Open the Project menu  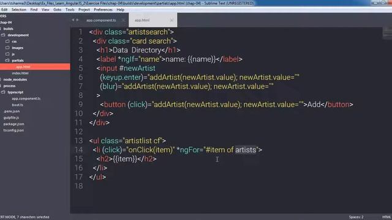tap(84, 10)
